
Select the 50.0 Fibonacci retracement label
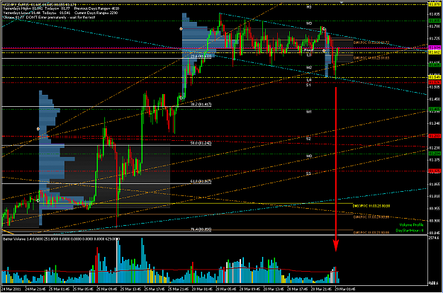201,143
